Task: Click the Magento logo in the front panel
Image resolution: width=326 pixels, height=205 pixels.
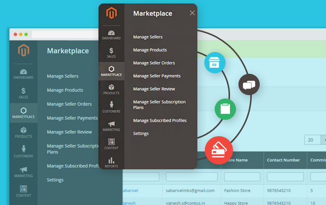Action: pos(111,13)
